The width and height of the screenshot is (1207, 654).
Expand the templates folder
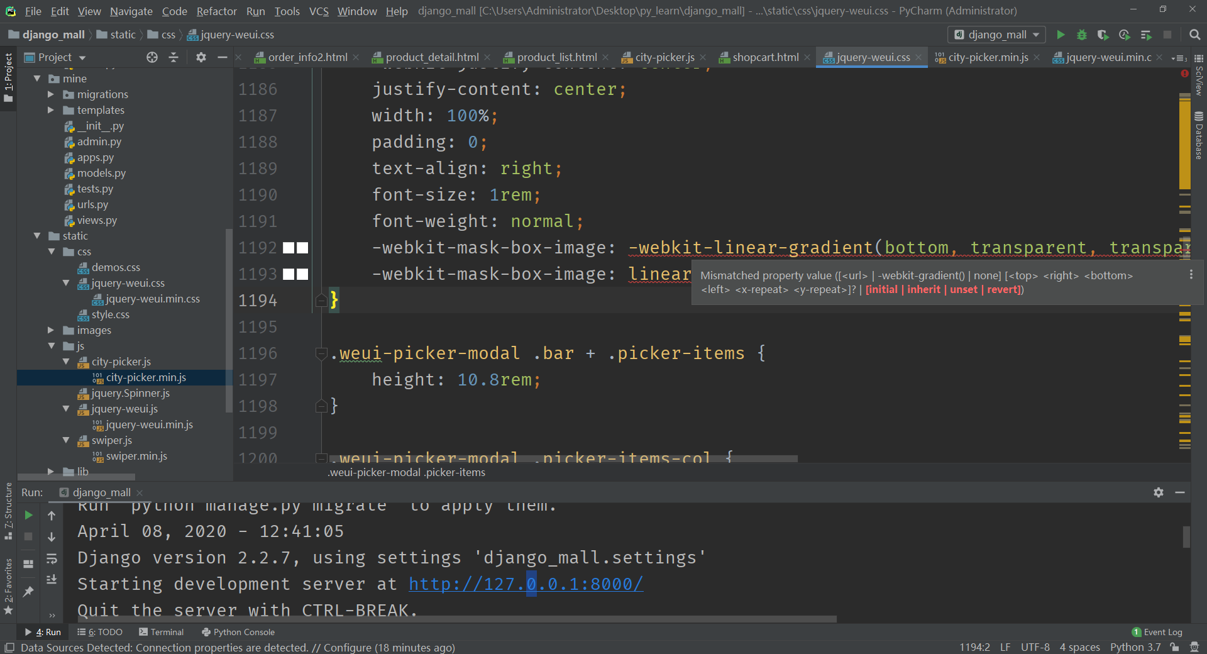point(52,110)
